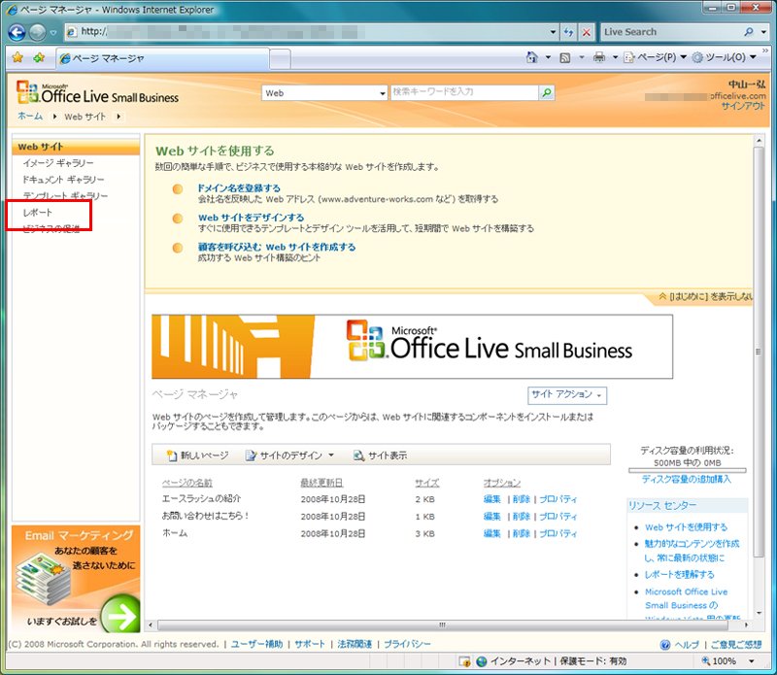Open the address bar history dropdown
The height and width of the screenshot is (675, 777).
553,32
